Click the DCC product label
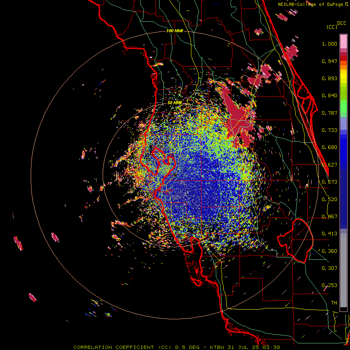The width and height of the screenshot is (350, 350). click(x=341, y=23)
